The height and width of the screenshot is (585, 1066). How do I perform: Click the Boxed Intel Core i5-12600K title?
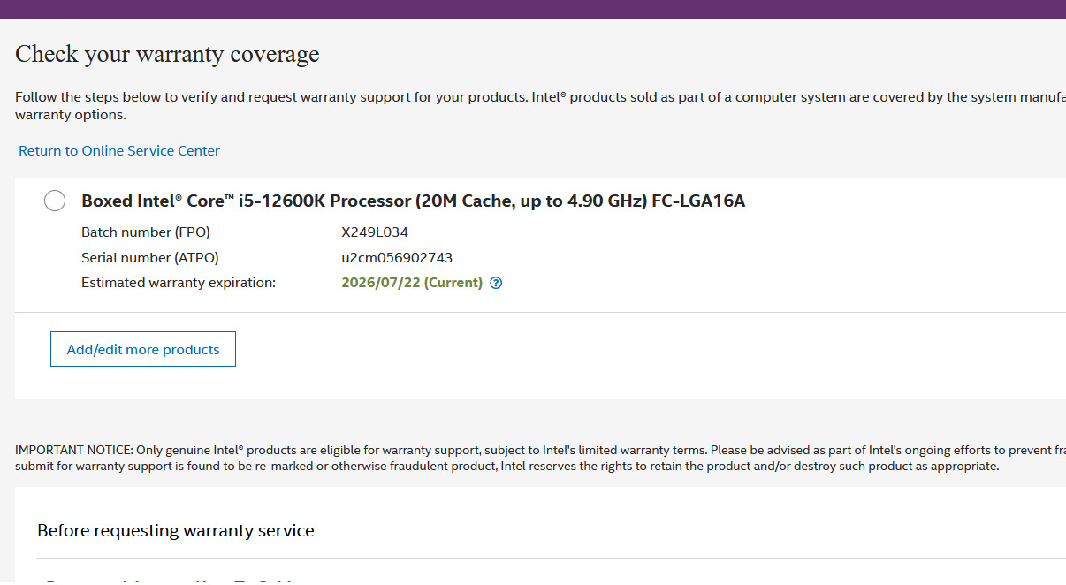coord(364,201)
